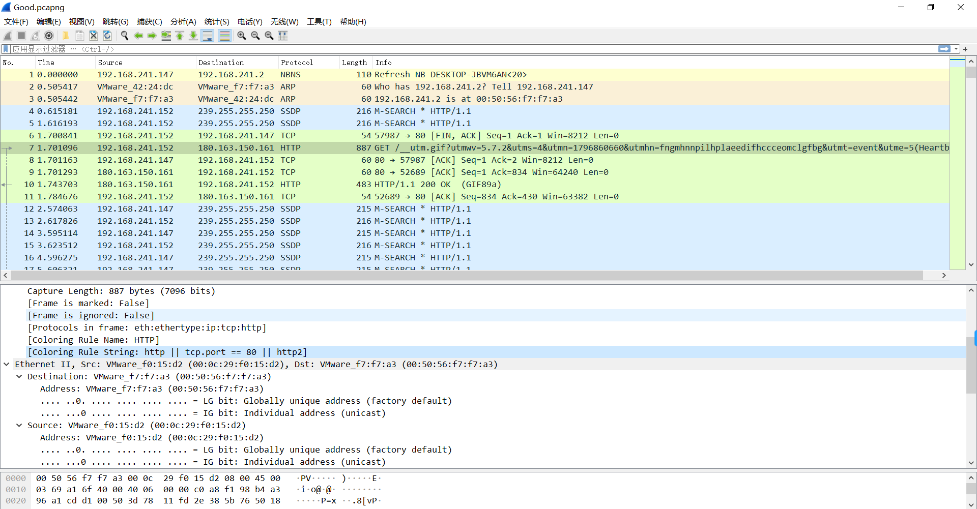Click the plus add filter button
Viewport: 977px width, 509px height.
click(x=965, y=49)
